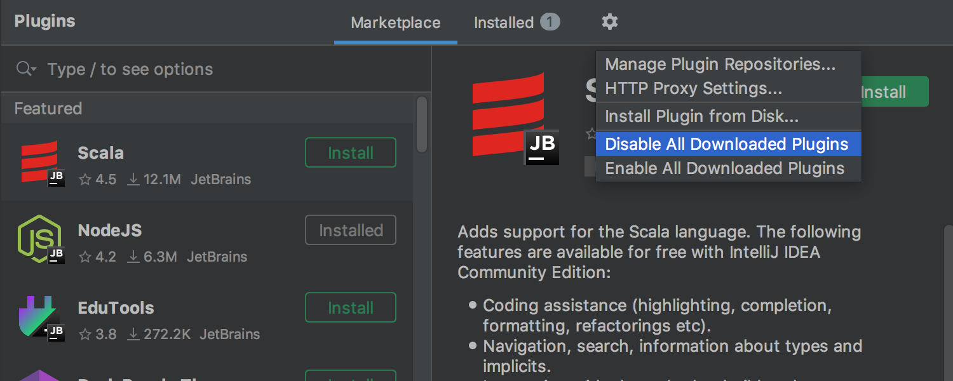This screenshot has width=953, height=381.
Task: Click the Scala plugin logo in the list
Action: click(39, 160)
